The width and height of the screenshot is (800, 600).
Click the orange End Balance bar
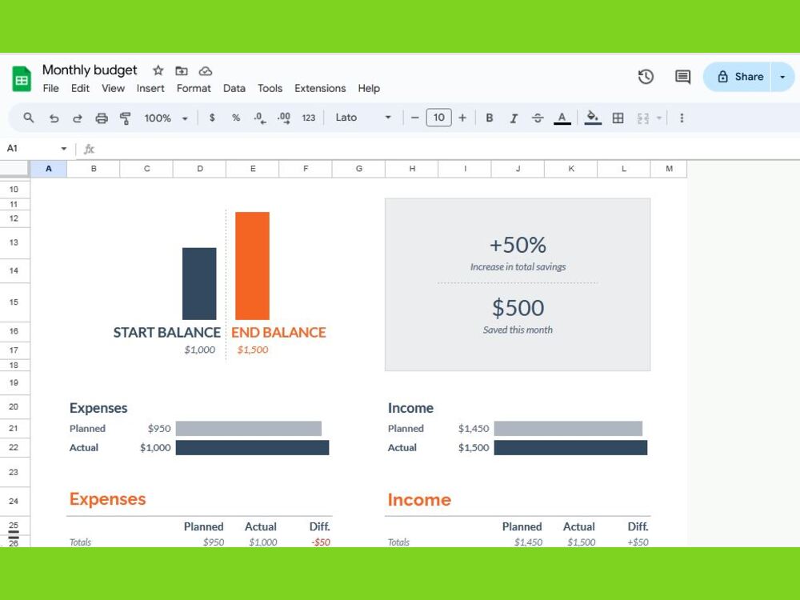tap(252, 266)
